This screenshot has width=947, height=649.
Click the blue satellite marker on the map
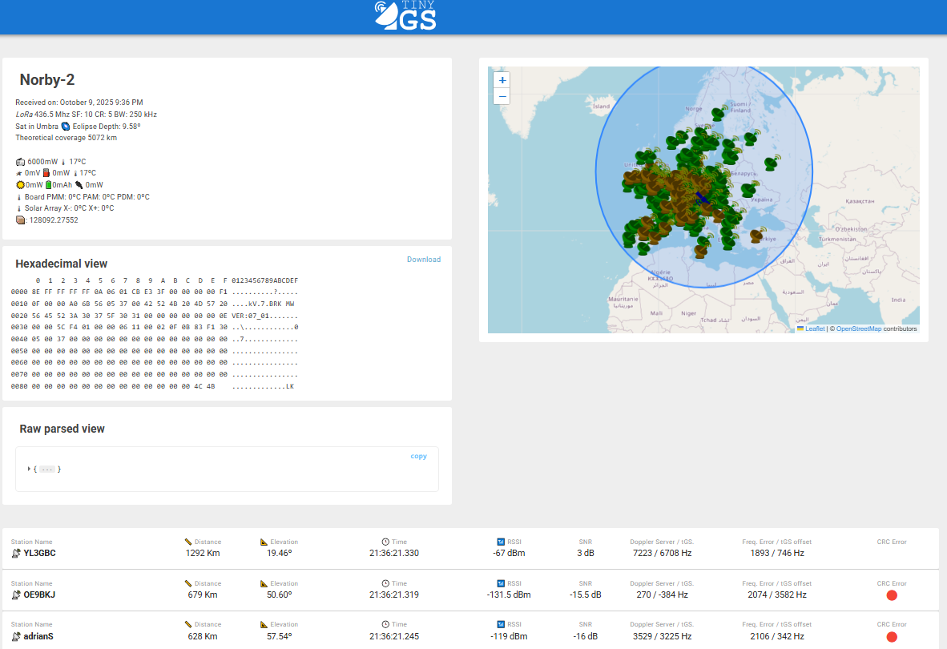point(702,199)
